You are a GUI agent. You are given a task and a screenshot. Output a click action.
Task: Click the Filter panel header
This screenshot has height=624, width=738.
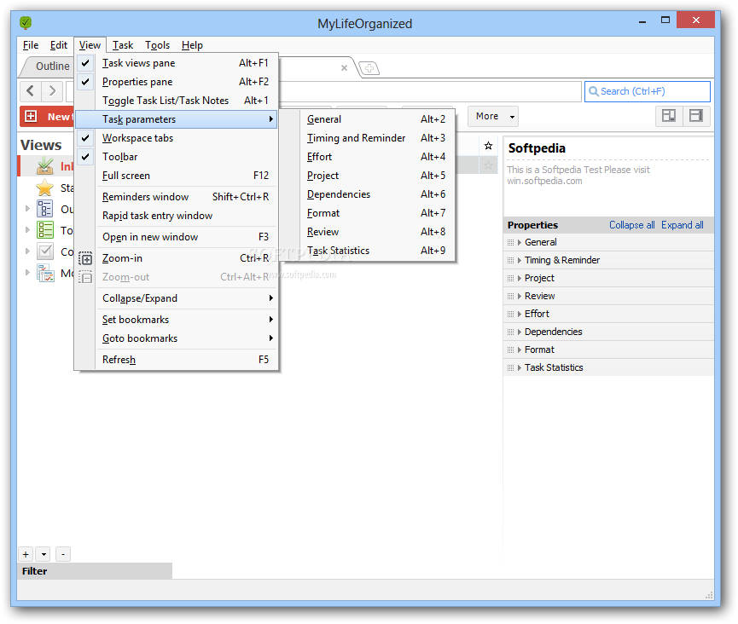95,571
